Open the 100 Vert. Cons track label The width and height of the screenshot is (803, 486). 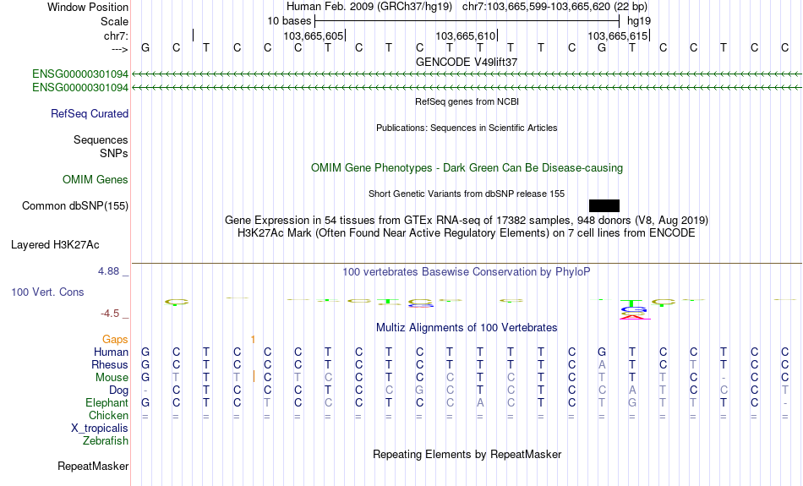[x=47, y=292]
